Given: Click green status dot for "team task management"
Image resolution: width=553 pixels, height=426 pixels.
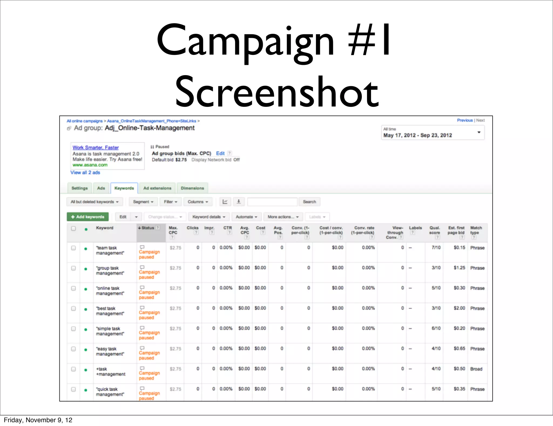Looking at the screenshot, I should (x=86, y=249).
